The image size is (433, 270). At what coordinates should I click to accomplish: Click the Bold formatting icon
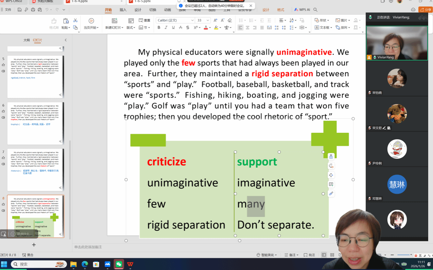point(159,28)
